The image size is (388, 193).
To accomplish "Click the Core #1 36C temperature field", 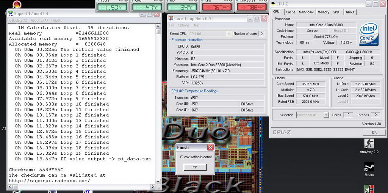I will point(214,110).
